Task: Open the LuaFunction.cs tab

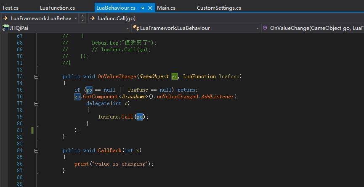Action: (x=57, y=8)
